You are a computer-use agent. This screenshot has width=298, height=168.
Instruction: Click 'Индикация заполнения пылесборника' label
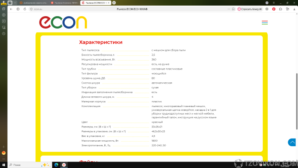click(x=107, y=92)
